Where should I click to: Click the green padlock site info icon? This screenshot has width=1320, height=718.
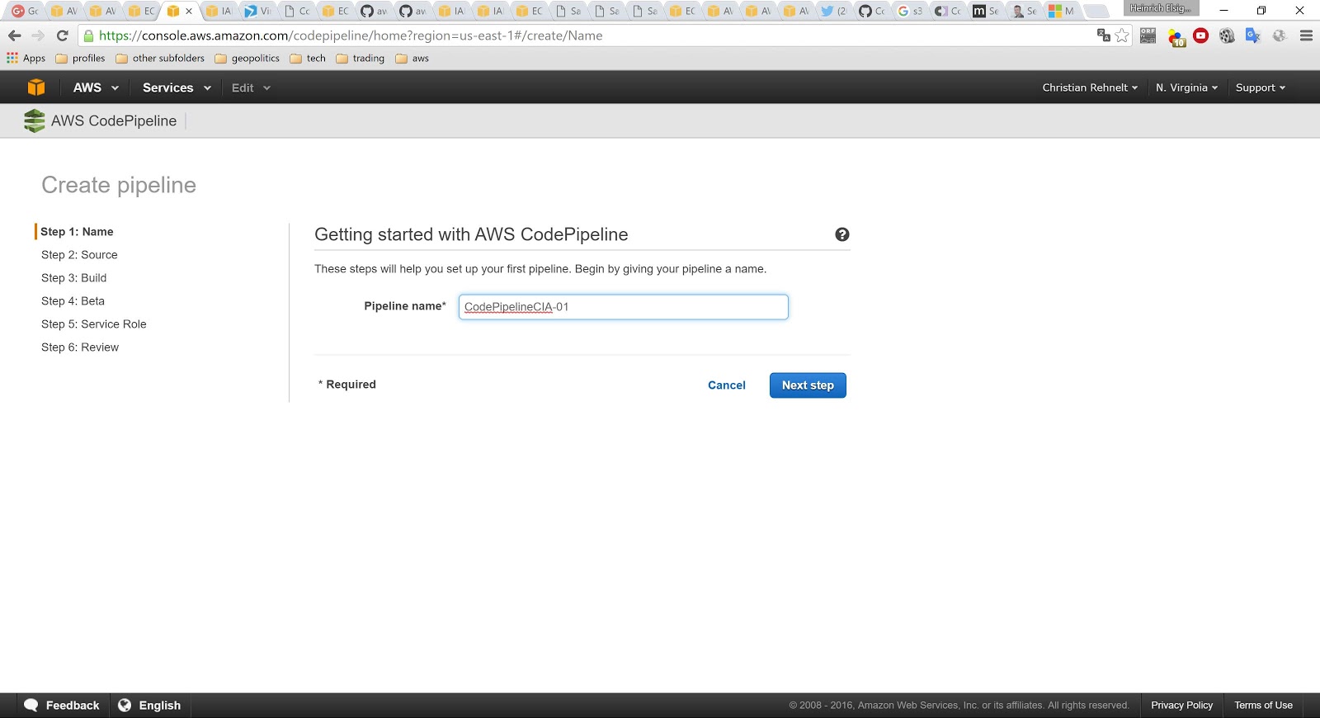pyautogui.click(x=89, y=35)
